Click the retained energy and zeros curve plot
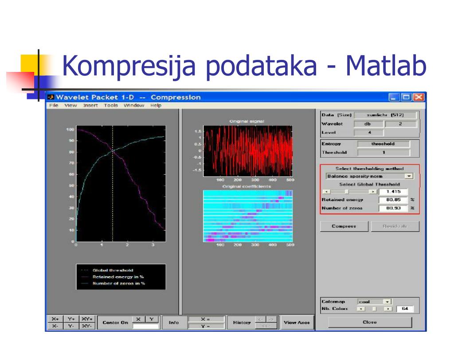The width and height of the screenshot is (454, 341). [x=121, y=183]
